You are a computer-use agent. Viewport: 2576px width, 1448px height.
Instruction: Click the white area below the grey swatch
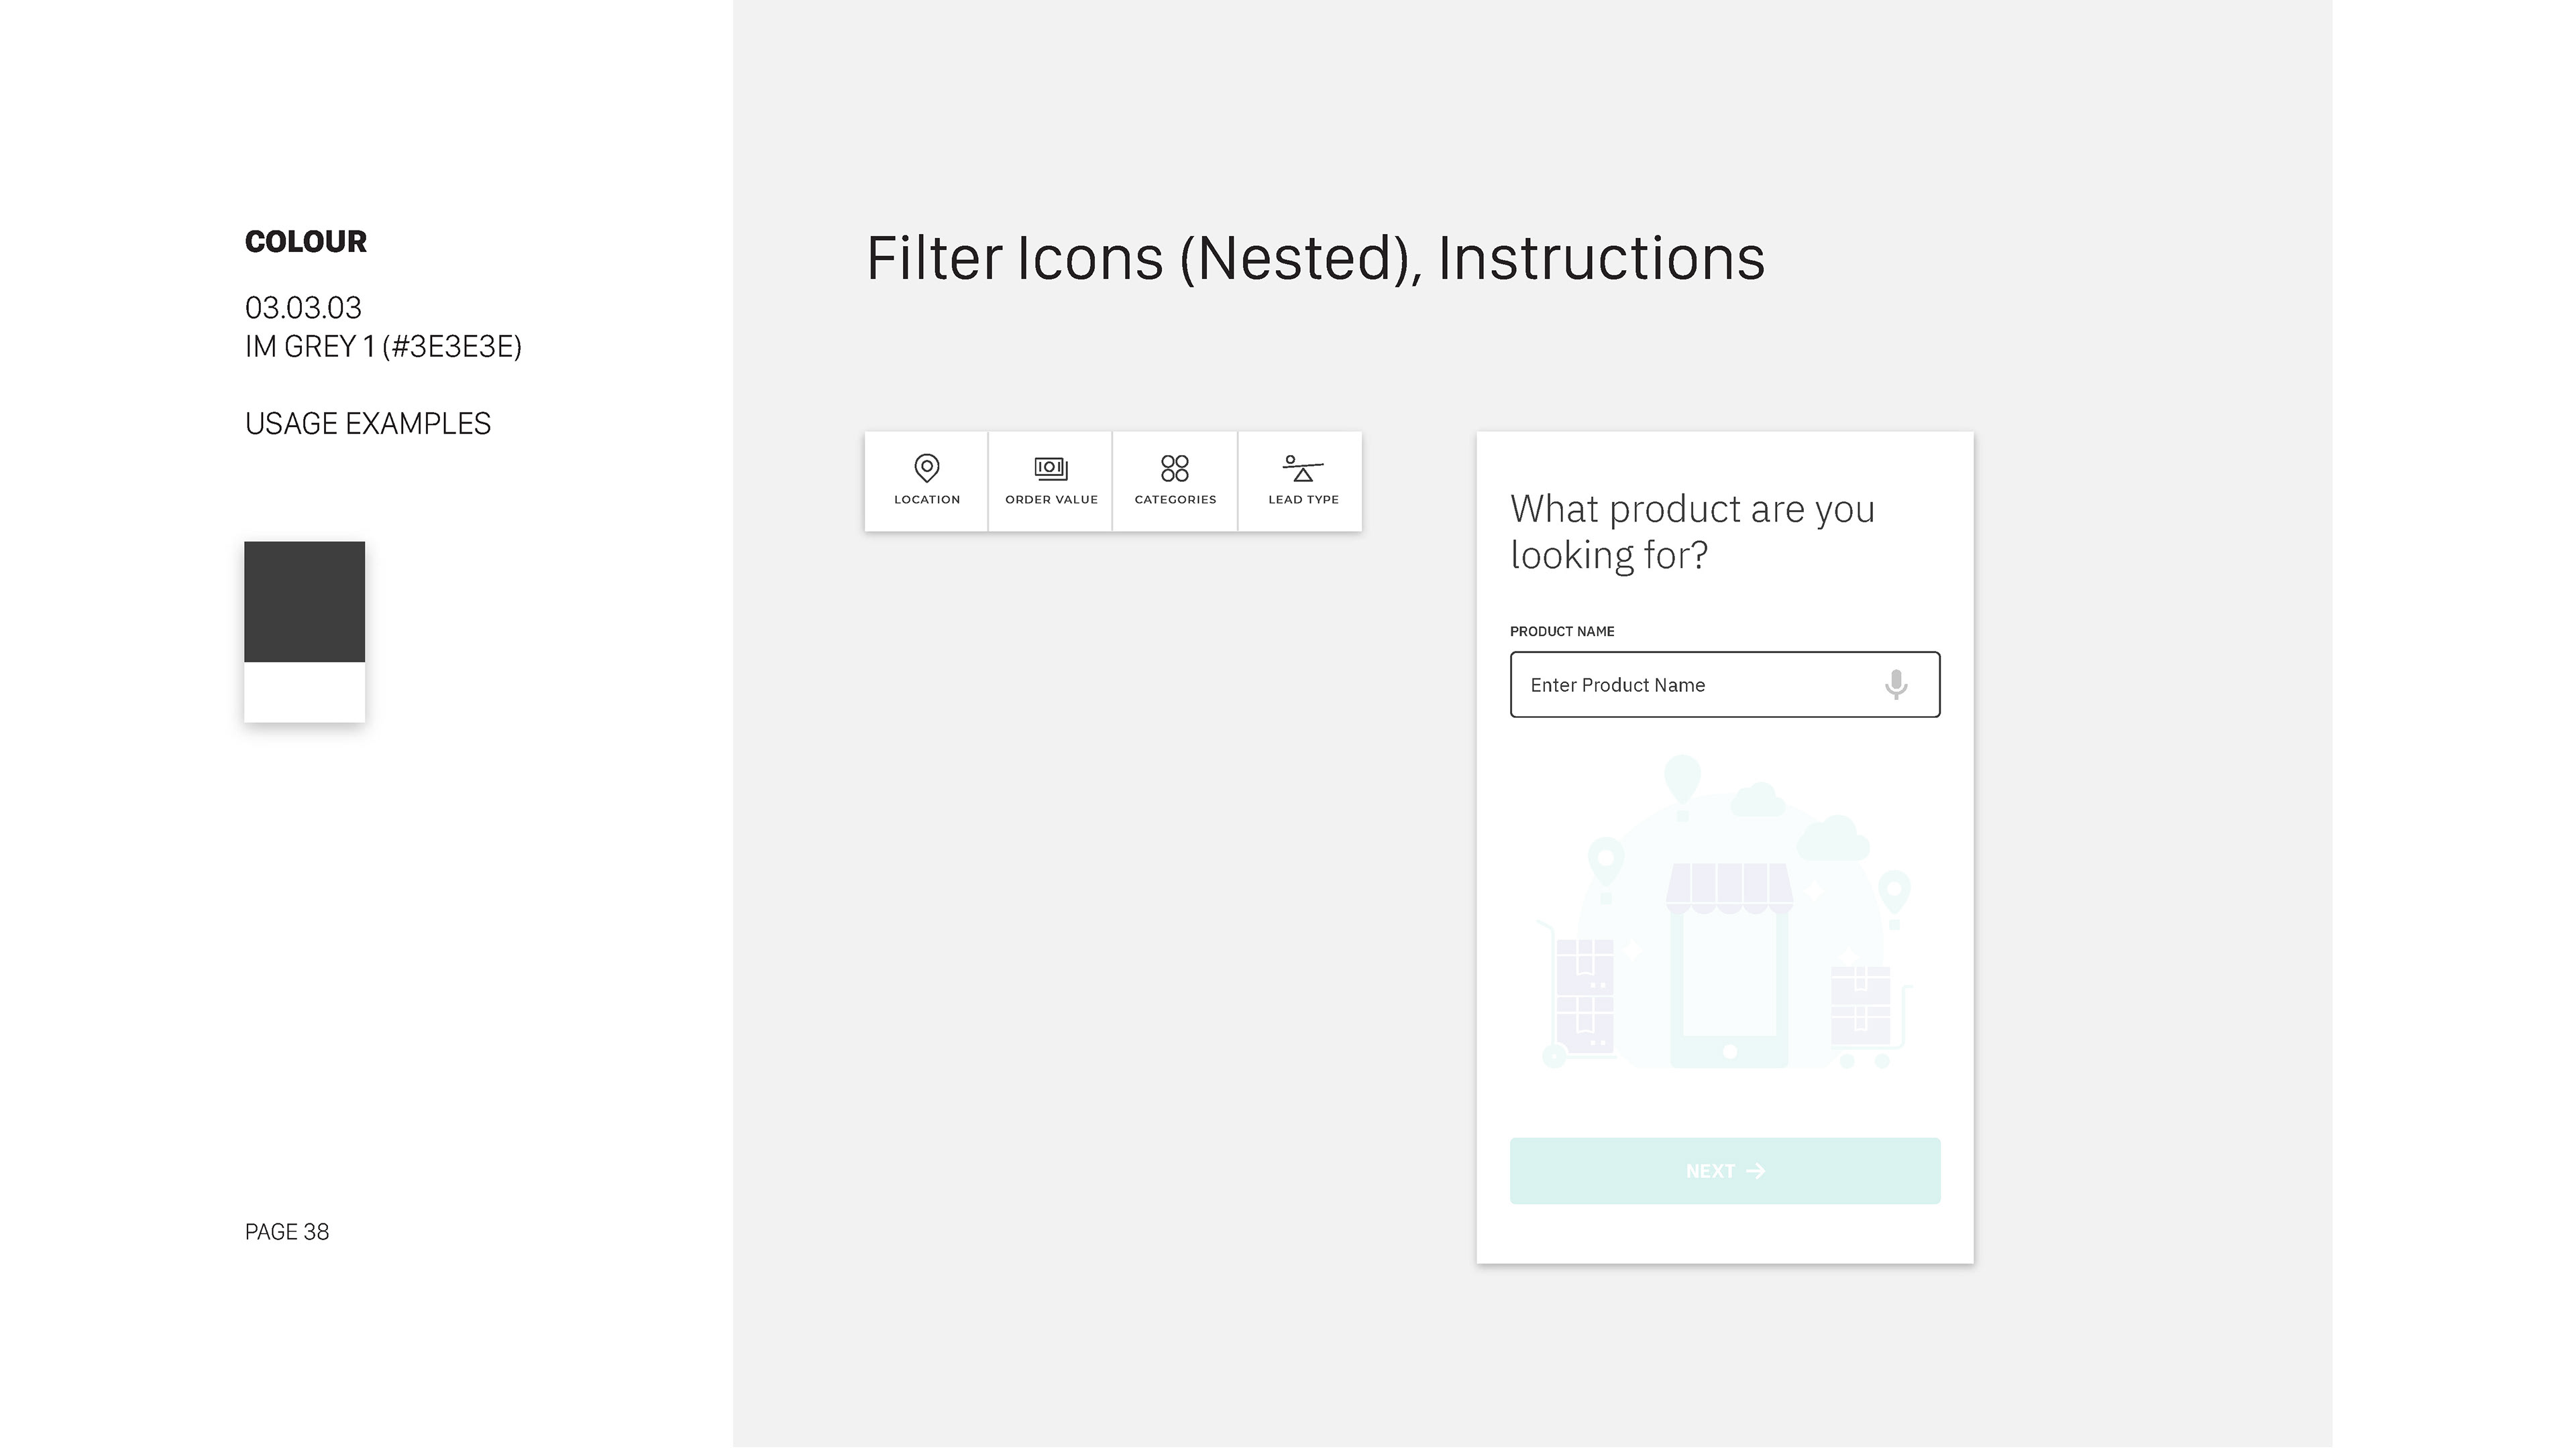(305, 692)
